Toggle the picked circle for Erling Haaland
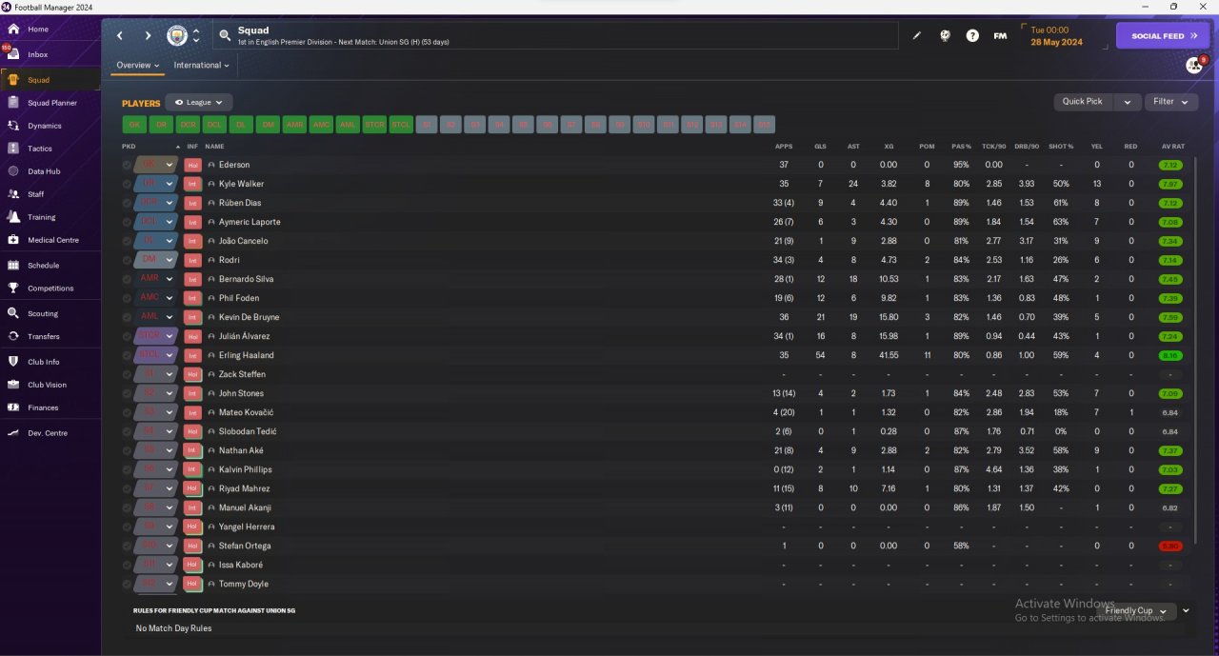1219x656 pixels. [127, 355]
